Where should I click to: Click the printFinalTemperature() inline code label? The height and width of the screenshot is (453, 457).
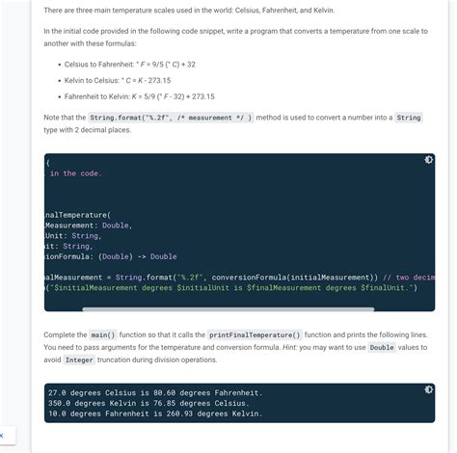point(255,335)
